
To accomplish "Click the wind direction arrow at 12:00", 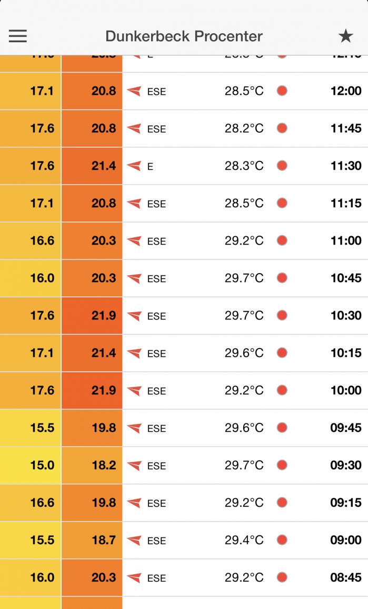I will pyautogui.click(x=134, y=91).
